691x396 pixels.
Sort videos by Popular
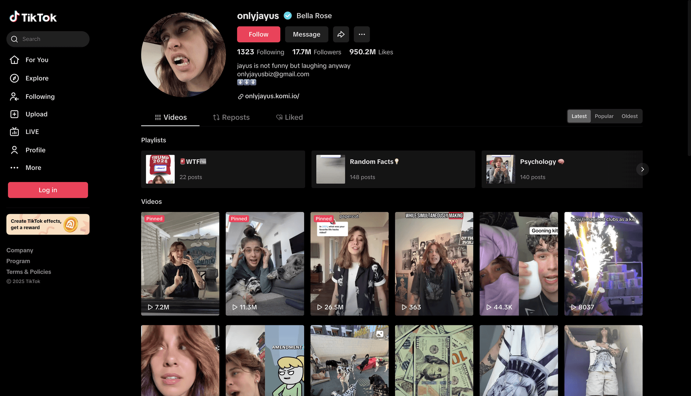click(604, 116)
